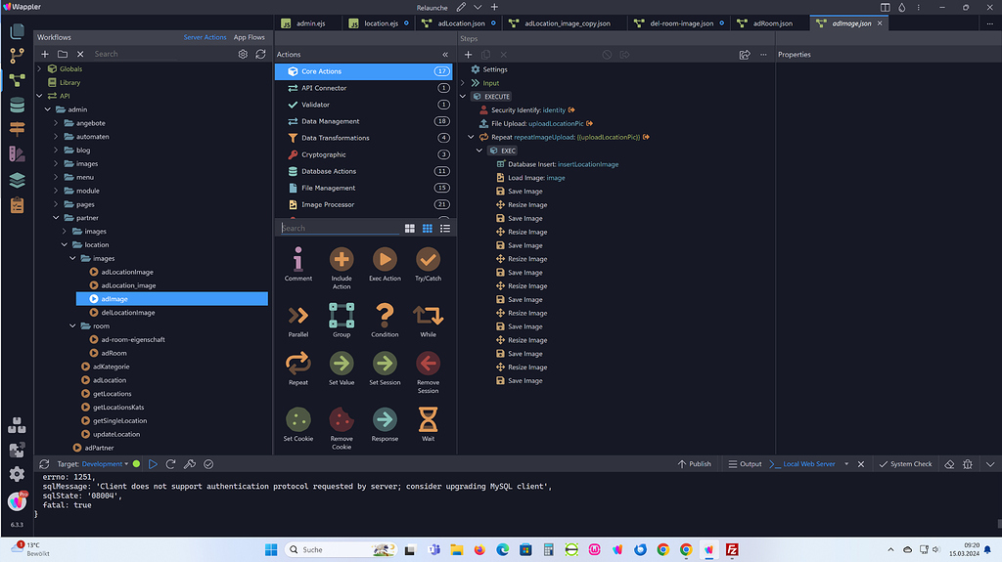
Task: Select the Database Actions category
Action: [328, 171]
